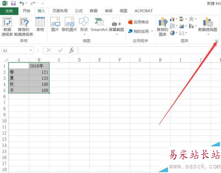Screen dimensions: 221x173
Task: Click the 数据透视图 (PivotChart) icon
Action: (208, 22)
